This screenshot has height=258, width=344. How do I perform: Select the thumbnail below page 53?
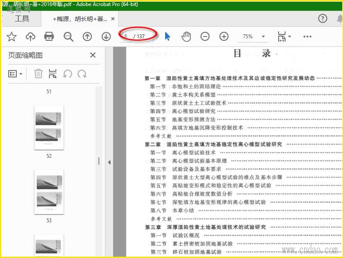click(x=49, y=245)
